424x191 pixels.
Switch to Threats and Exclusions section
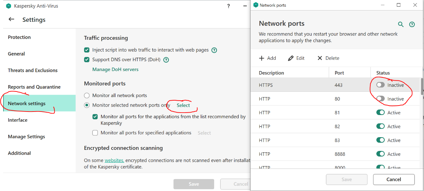(33, 70)
